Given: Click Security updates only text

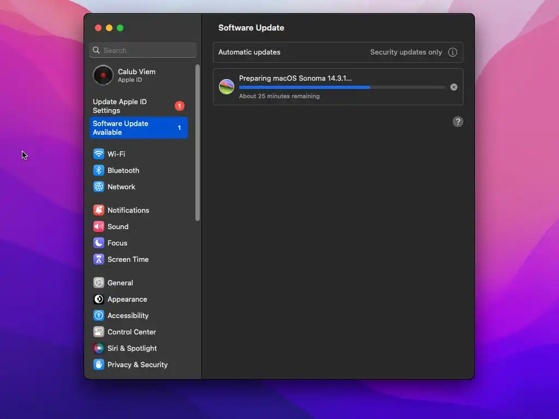Looking at the screenshot, I should click(406, 52).
